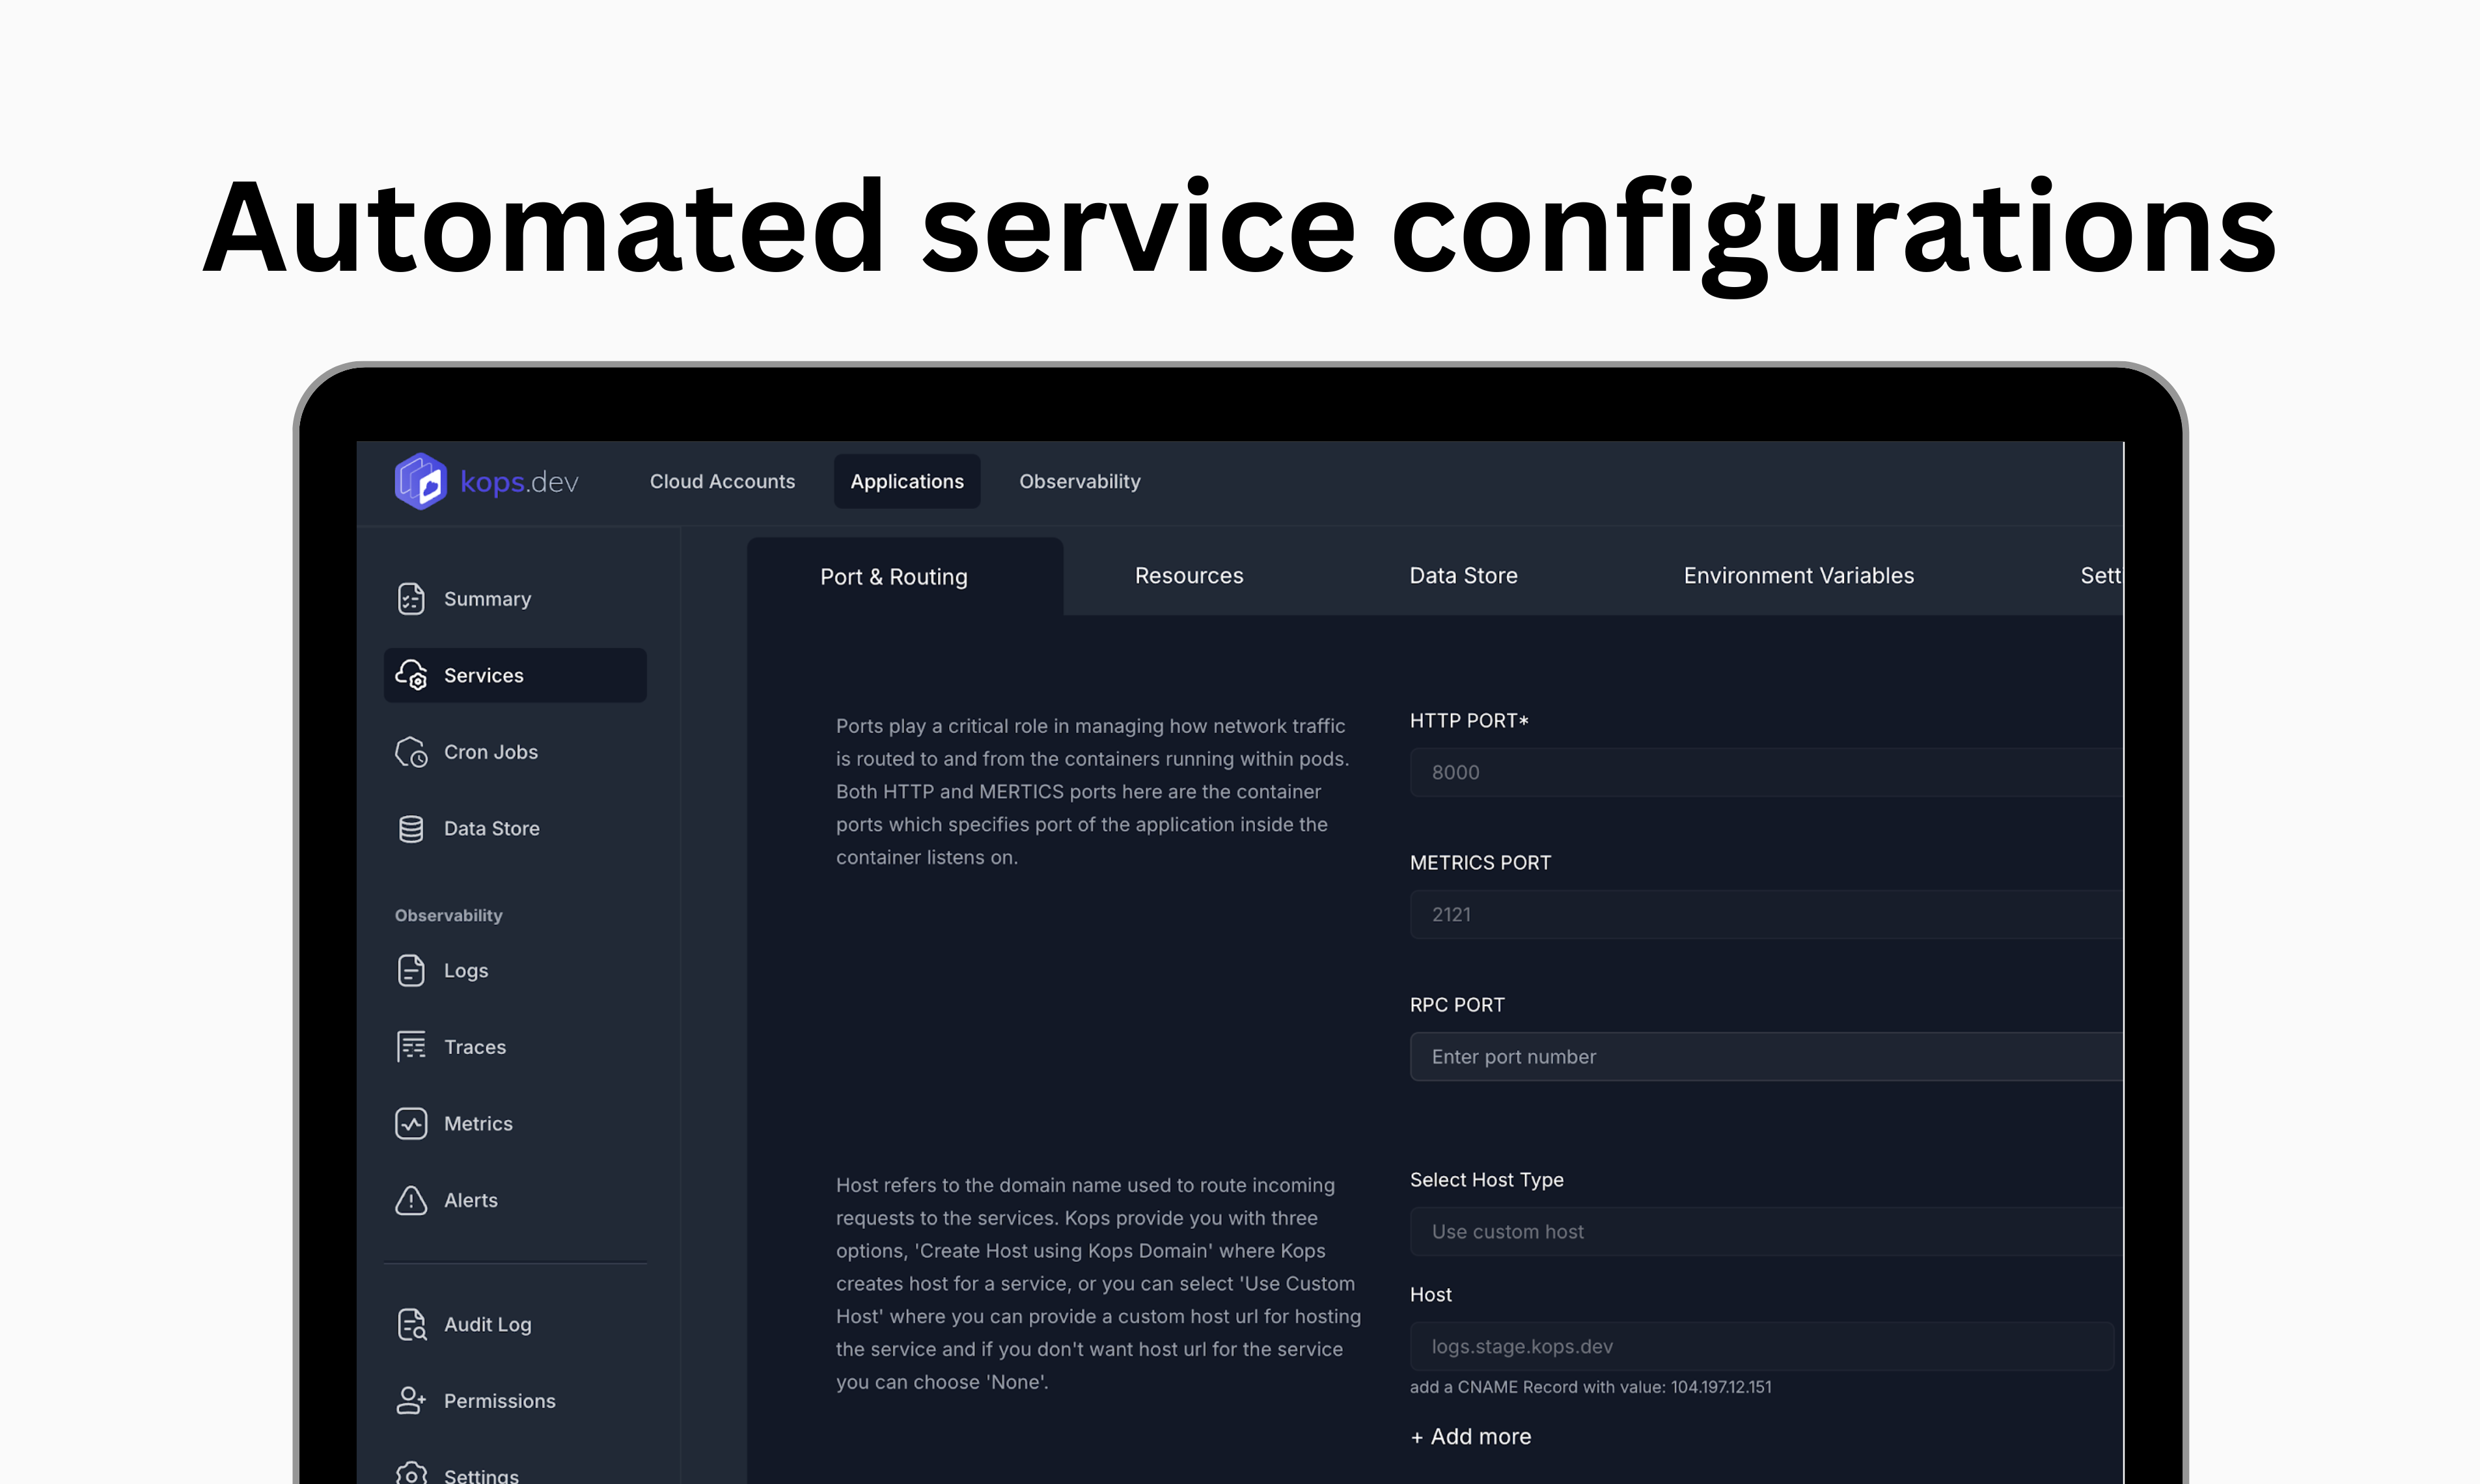Switch to the Resources tab

tap(1189, 575)
